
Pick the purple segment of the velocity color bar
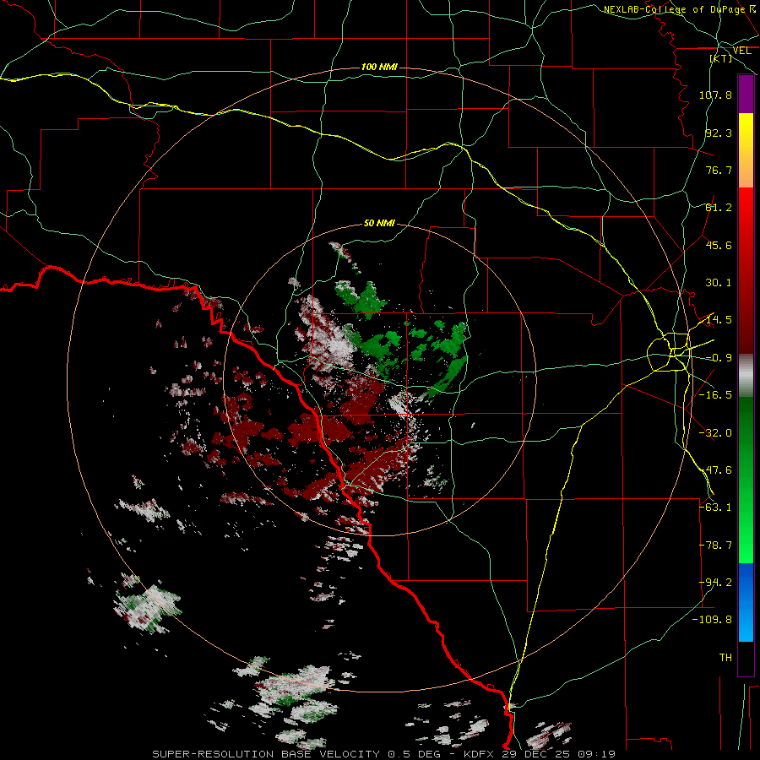[x=746, y=94]
